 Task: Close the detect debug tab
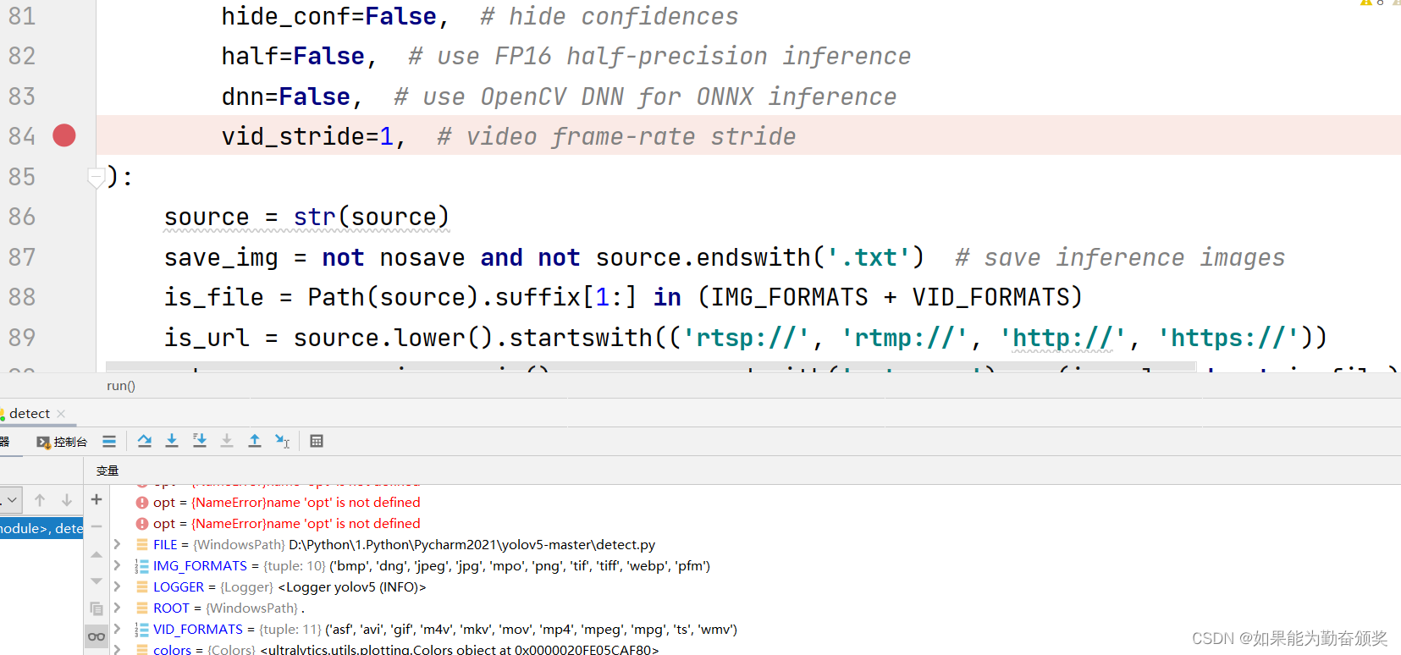click(61, 414)
